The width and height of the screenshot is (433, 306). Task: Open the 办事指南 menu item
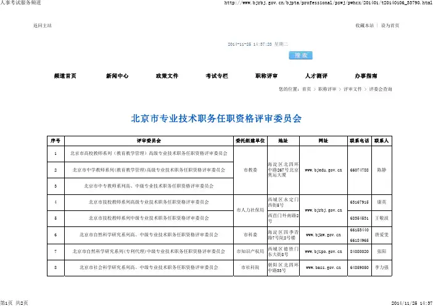366,76
